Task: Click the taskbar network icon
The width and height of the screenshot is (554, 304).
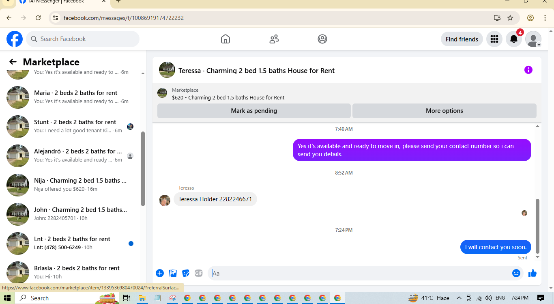Action: click(479, 298)
